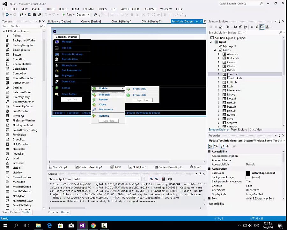Screen dimensions: 287x230
Task: Toggle Properties view button in Properties window
Action: (x=222, y=146)
